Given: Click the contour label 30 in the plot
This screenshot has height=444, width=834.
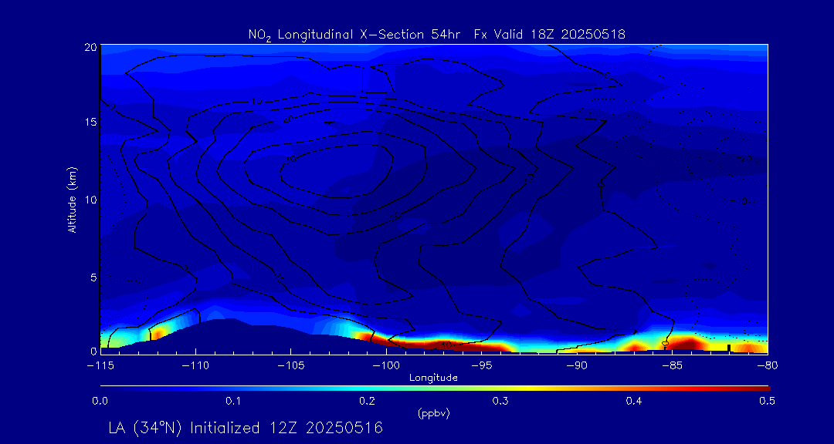Looking at the screenshot, I should click(290, 160).
